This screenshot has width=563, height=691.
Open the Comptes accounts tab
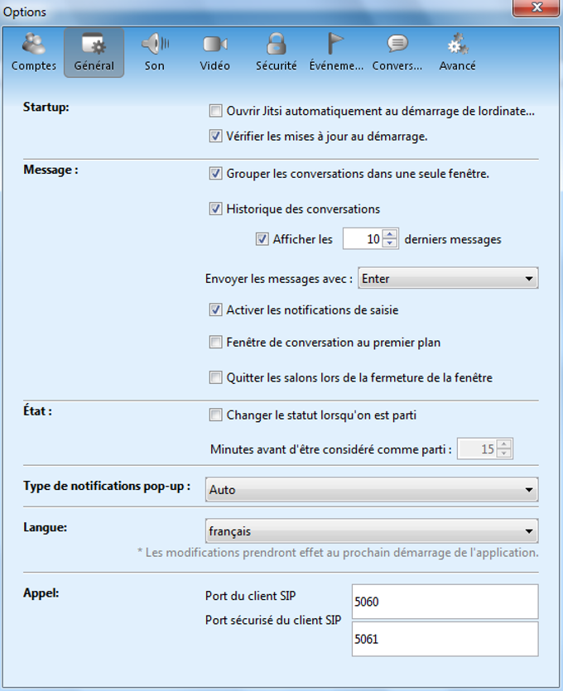point(34,52)
